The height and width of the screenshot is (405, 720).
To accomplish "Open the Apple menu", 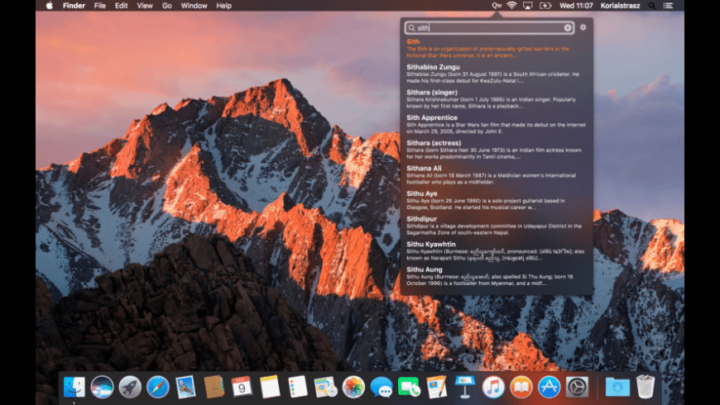I will click(x=49, y=6).
